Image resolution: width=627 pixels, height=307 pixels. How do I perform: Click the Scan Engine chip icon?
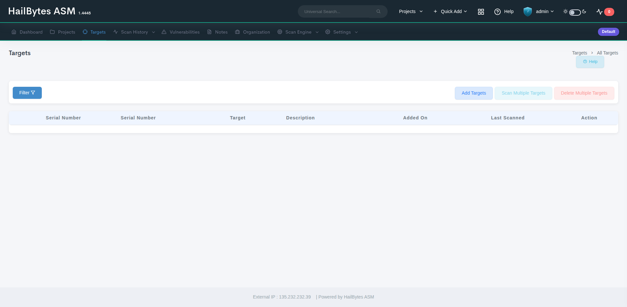[x=280, y=32]
